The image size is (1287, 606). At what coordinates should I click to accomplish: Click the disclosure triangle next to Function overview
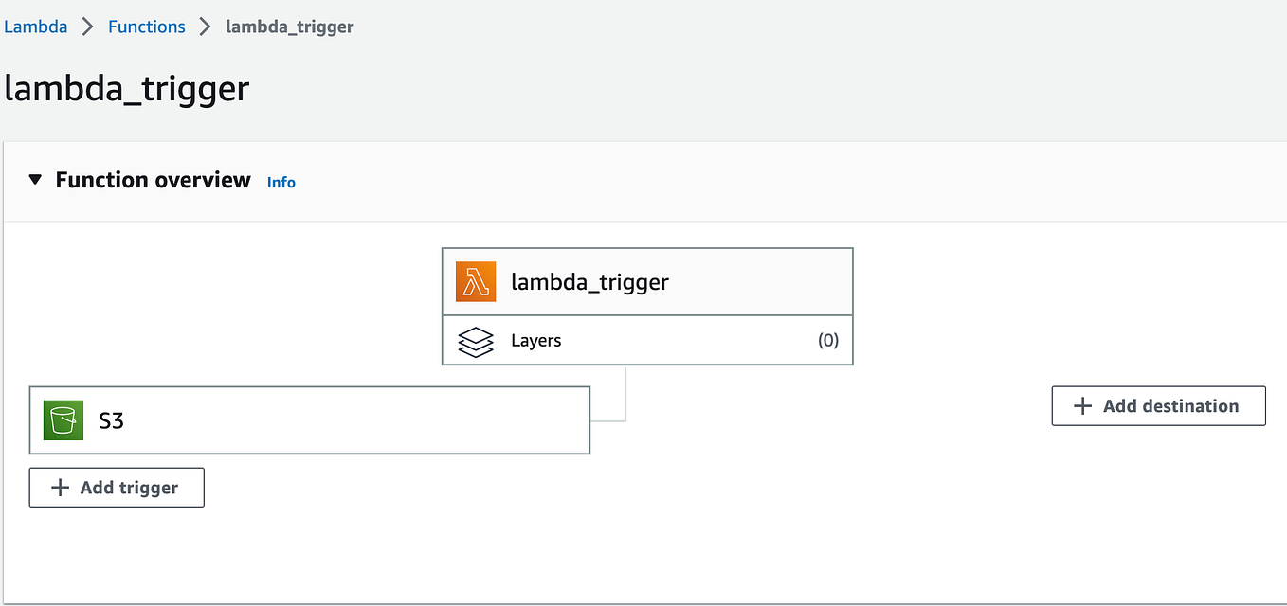point(35,179)
